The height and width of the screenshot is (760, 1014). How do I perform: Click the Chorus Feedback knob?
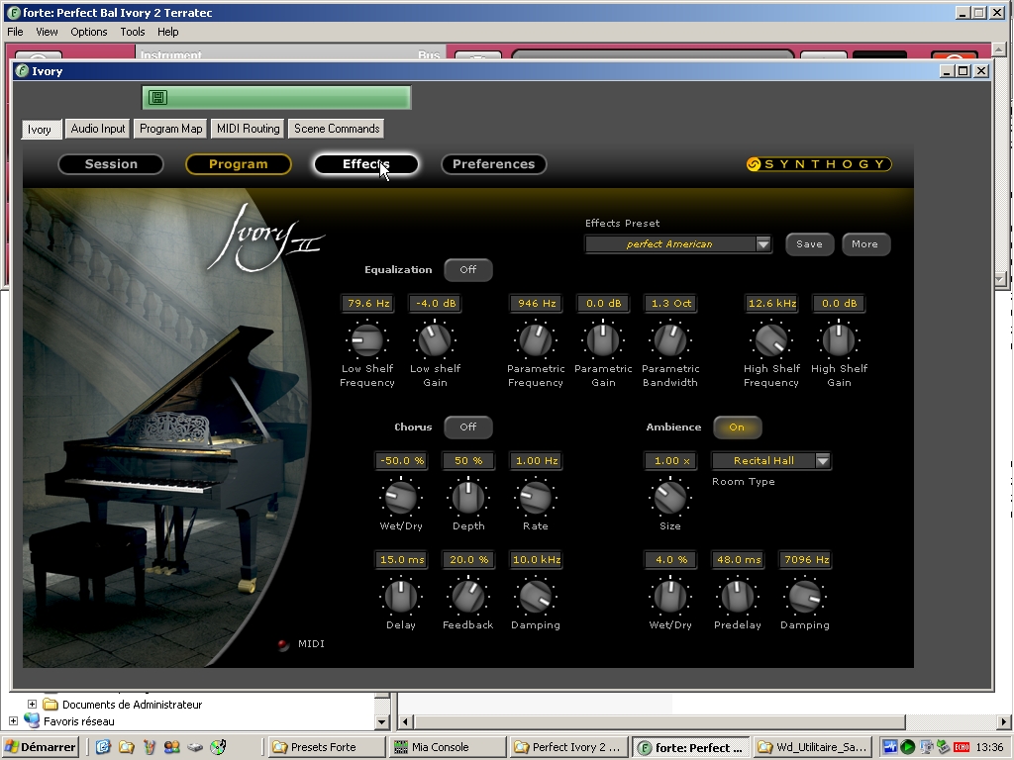pos(468,596)
